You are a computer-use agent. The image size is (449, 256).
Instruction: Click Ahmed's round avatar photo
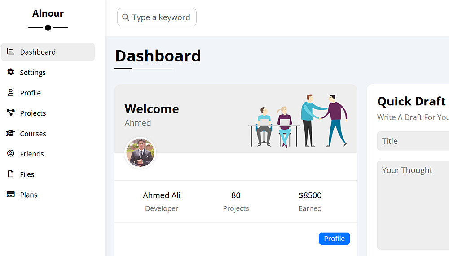(140, 153)
